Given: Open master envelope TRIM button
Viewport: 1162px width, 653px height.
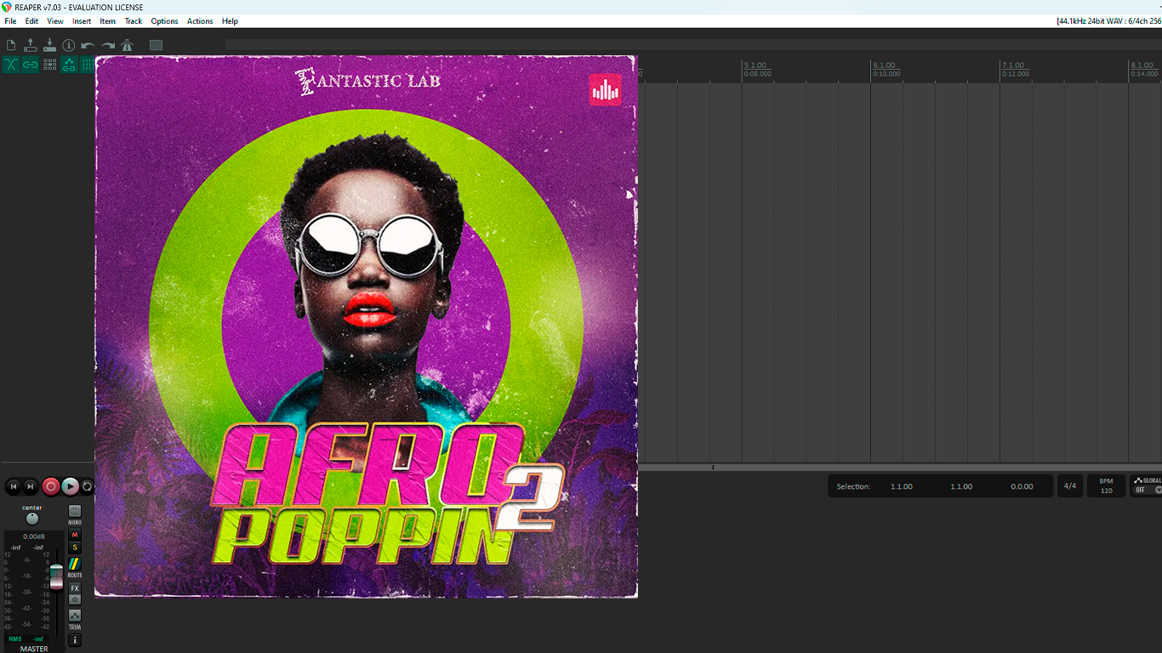Looking at the screenshot, I should 75,616.
